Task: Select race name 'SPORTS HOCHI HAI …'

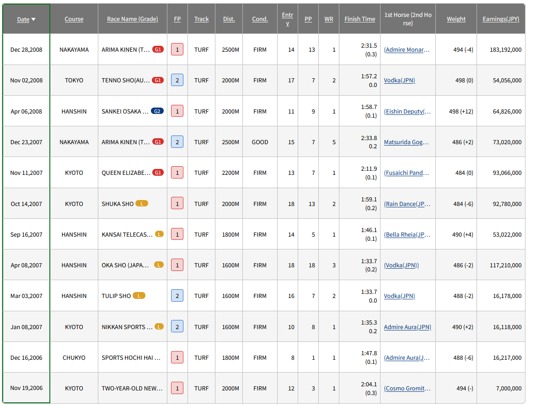Action: (131, 358)
